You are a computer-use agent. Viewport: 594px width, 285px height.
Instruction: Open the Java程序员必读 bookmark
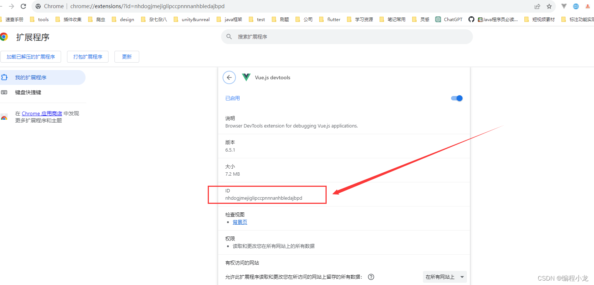[x=498, y=19]
